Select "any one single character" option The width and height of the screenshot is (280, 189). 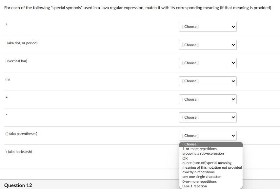click(x=202, y=177)
